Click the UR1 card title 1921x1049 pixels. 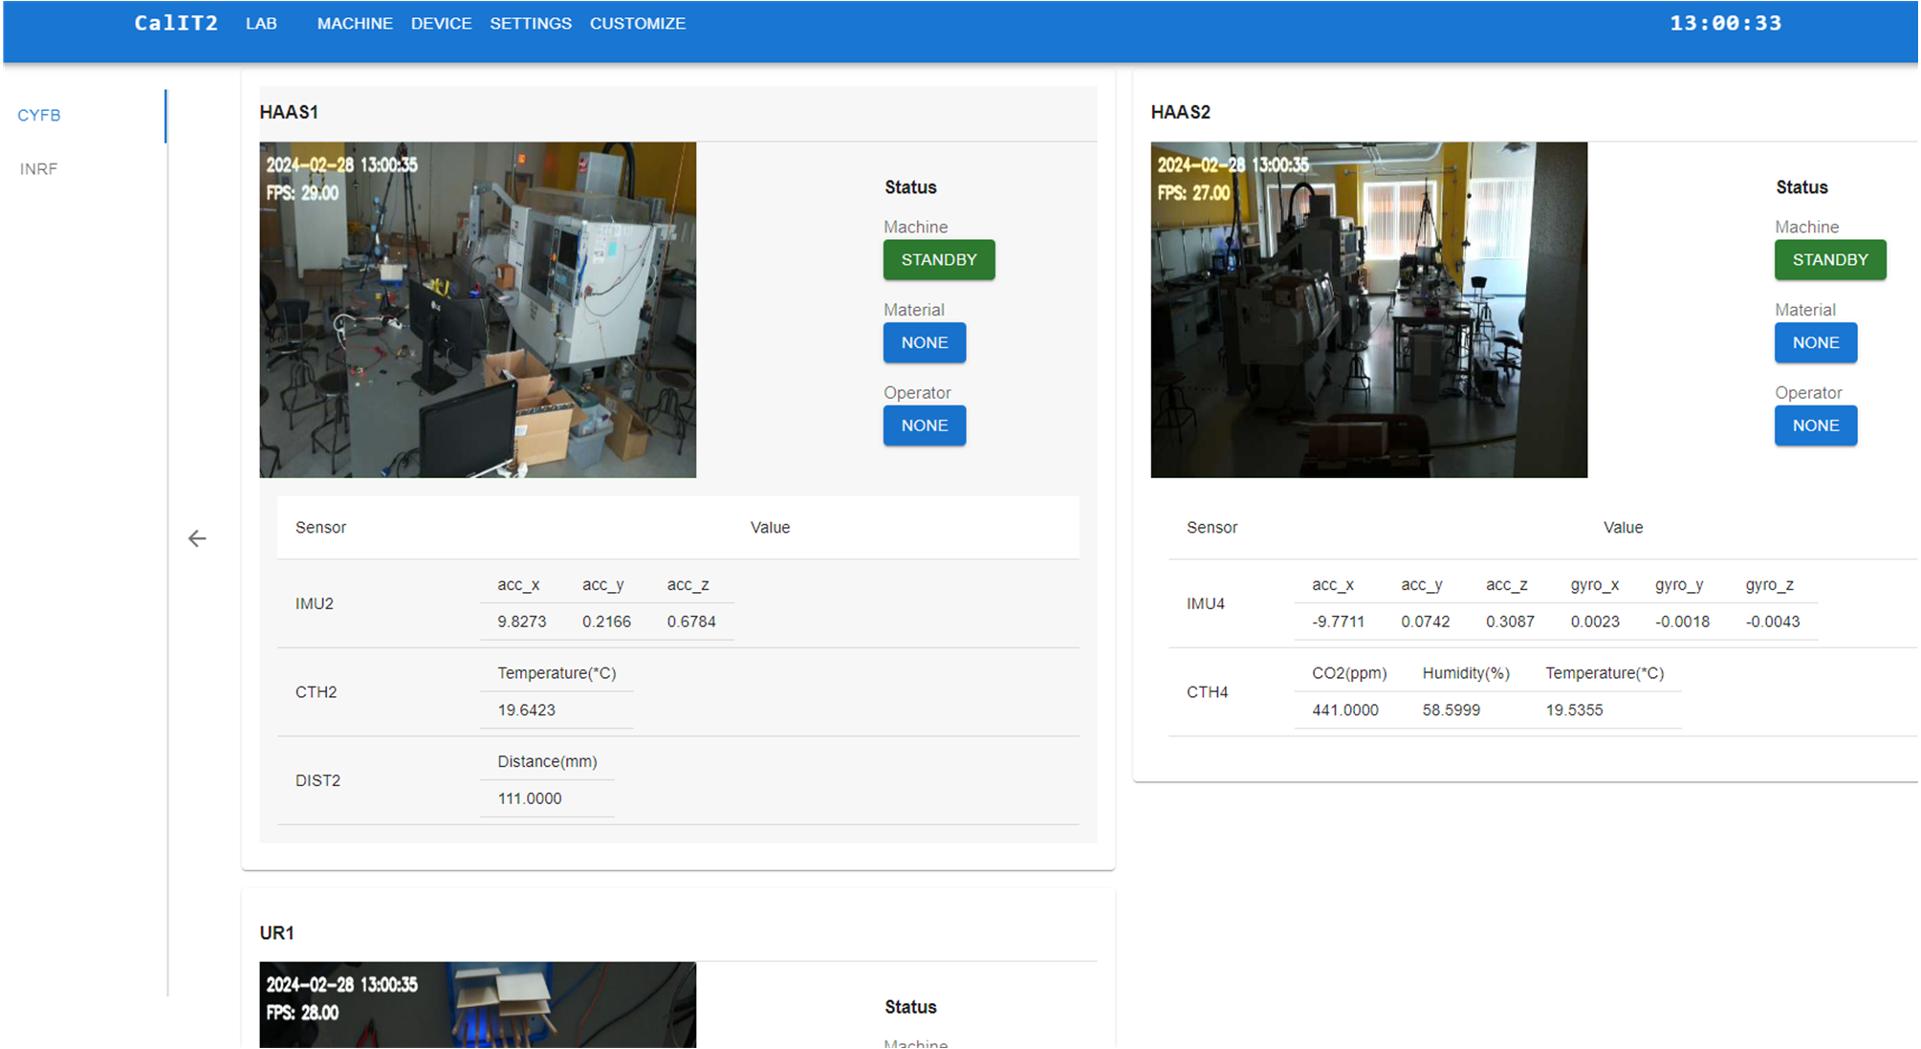pyautogui.click(x=277, y=933)
